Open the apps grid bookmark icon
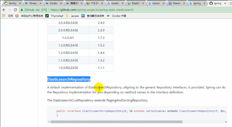The image size is (232, 127). pos(4,16)
